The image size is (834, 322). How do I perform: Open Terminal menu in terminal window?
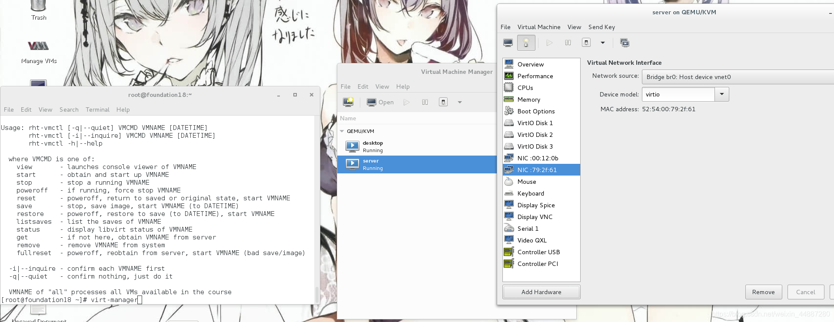(x=97, y=110)
